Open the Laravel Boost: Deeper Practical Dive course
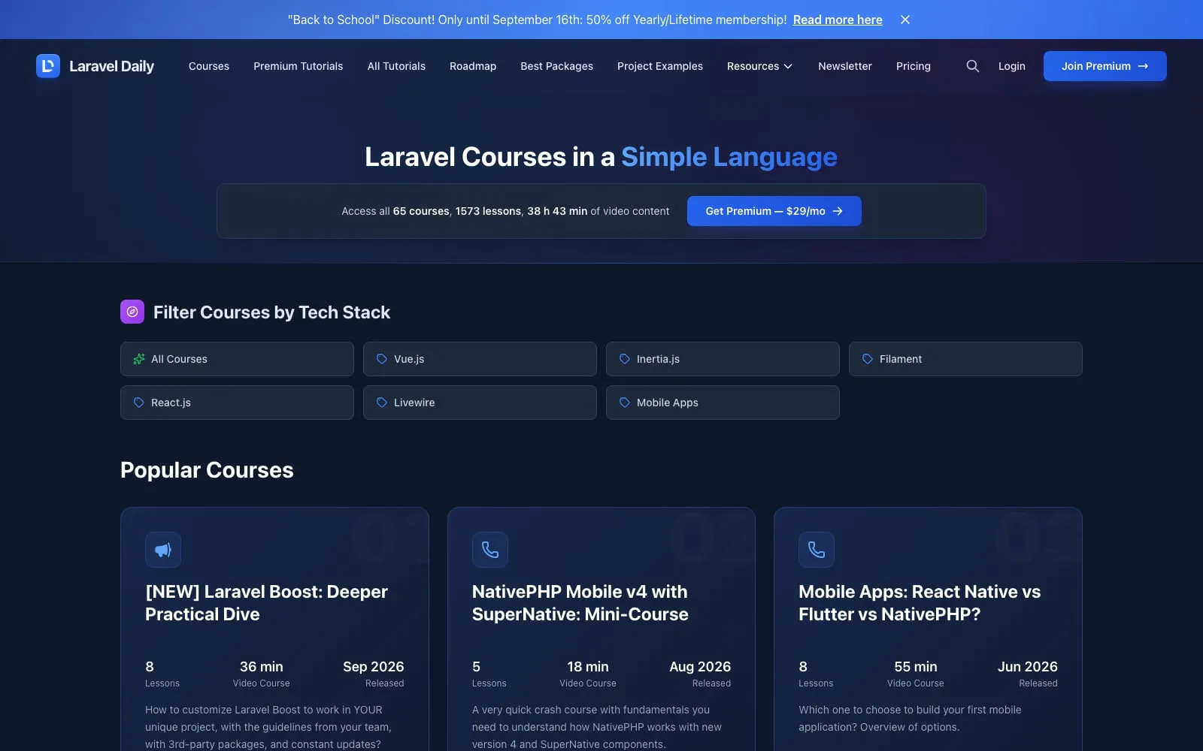 coord(267,603)
